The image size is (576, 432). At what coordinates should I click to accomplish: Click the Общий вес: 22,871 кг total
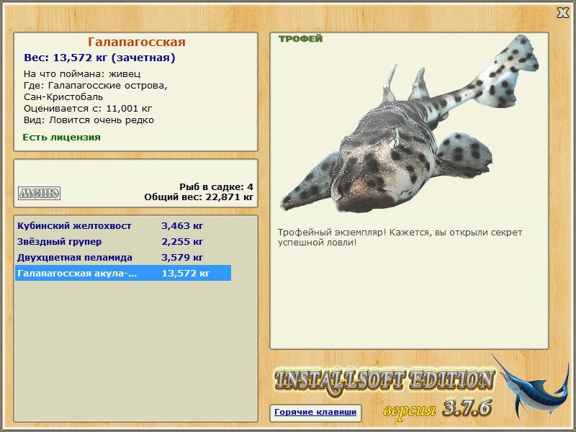(199, 197)
